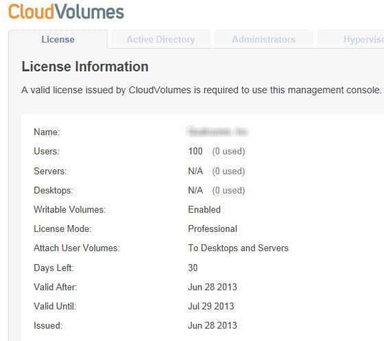384x341 pixels.
Task: Click the Days Left value 30
Action: [x=193, y=268]
